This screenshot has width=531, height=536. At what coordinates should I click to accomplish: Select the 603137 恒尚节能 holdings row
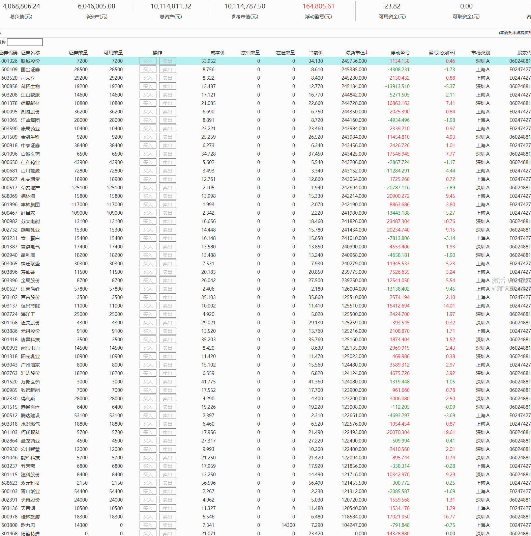coord(265,306)
